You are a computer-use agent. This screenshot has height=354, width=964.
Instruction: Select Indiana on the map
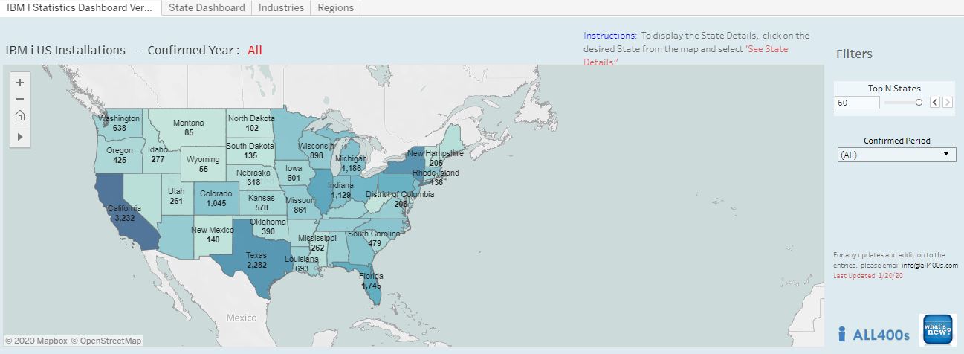pos(341,190)
